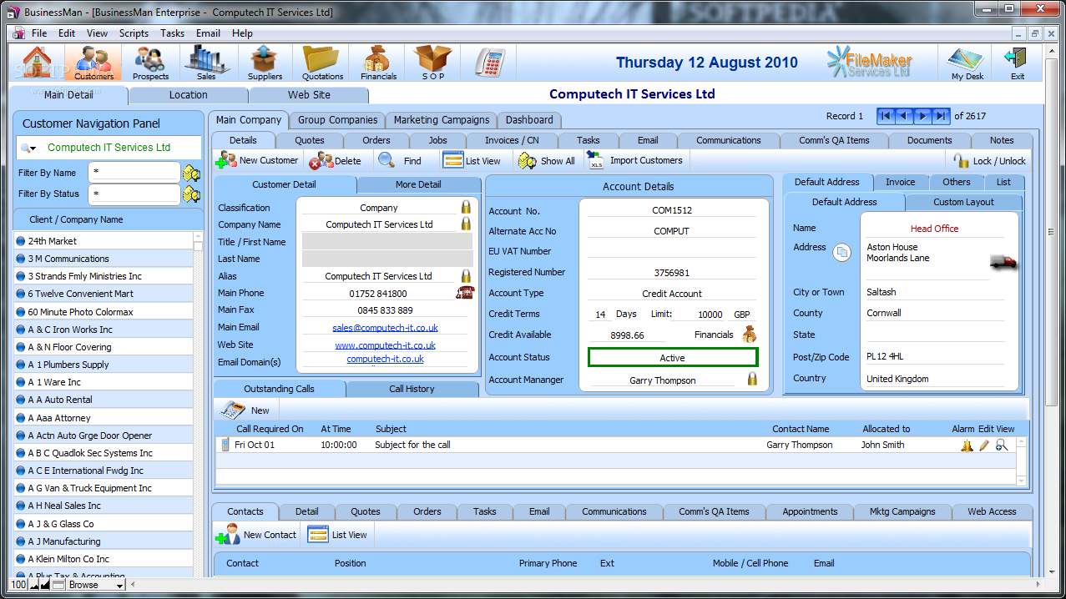Screen dimensions: 1066x599
Task: Click binoculars icon next to Filter By Status
Action: click(x=192, y=194)
